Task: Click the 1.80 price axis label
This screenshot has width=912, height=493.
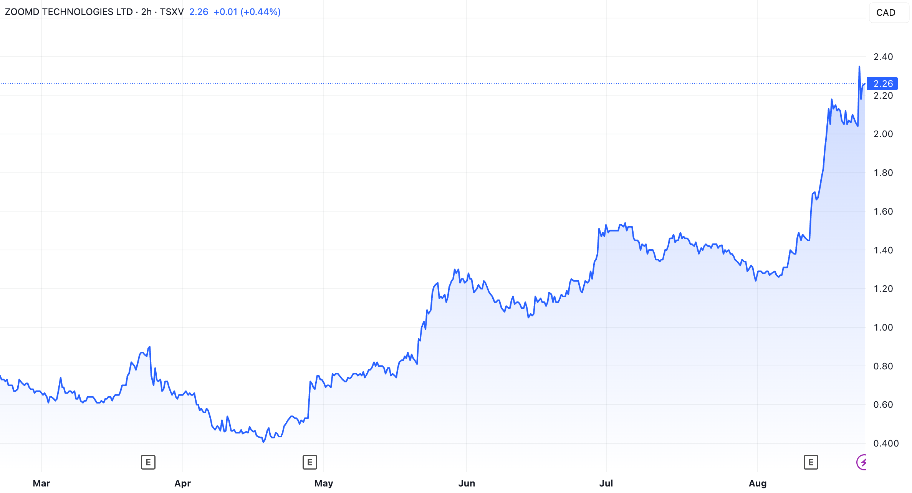Action: pos(883,173)
